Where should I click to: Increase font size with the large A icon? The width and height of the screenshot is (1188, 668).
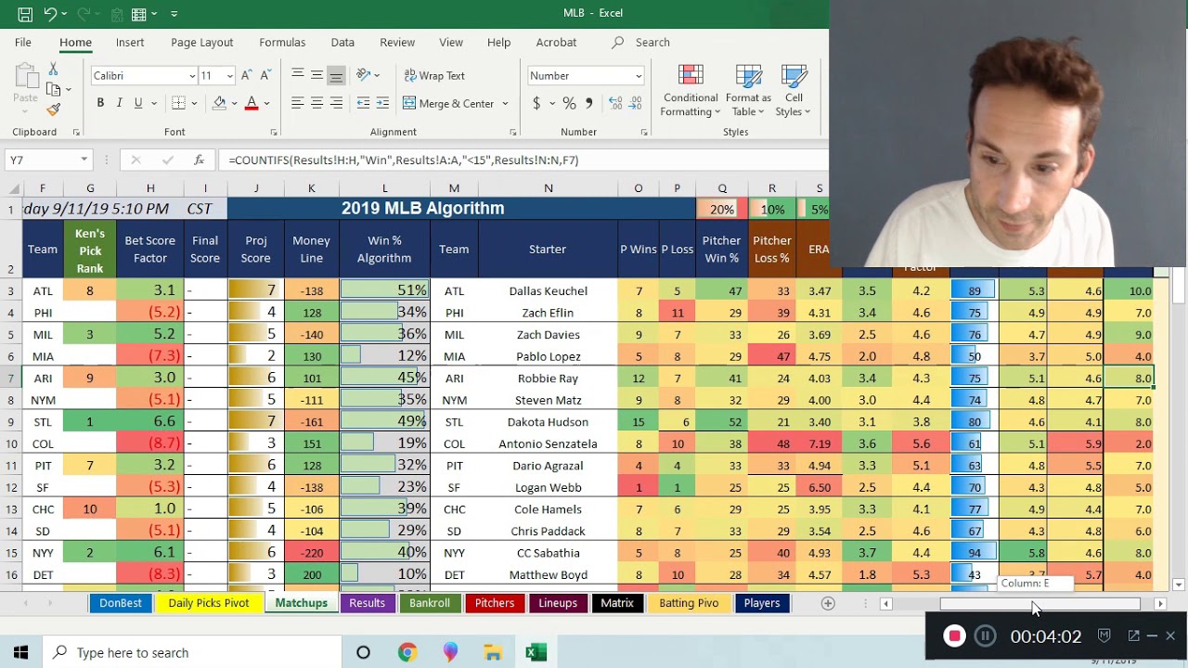[246, 75]
